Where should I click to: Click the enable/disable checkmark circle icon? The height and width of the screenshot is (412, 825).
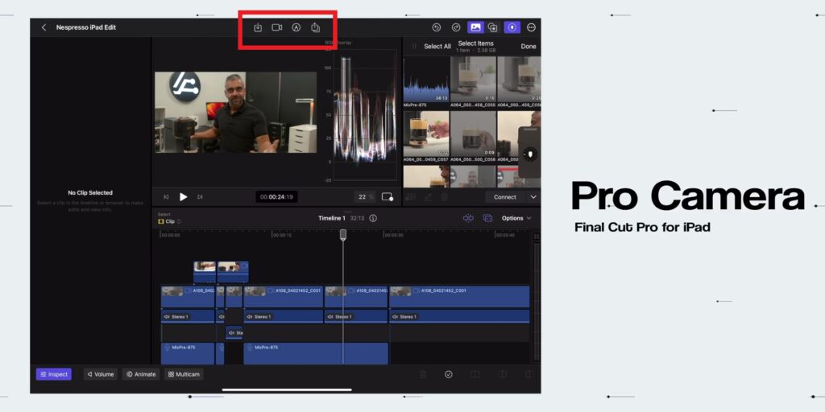tap(449, 374)
